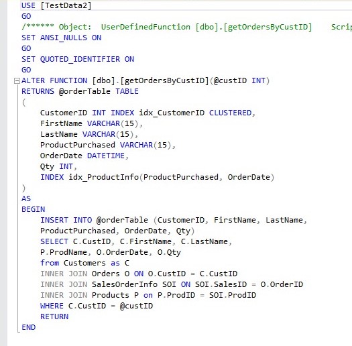Click idx_CustomerID index name
352x346 pixels.
[172, 113]
